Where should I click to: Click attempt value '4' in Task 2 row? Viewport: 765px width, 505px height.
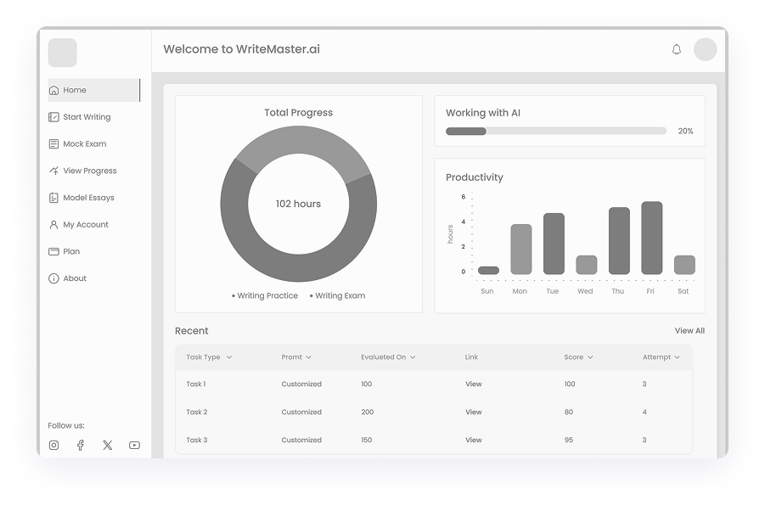(x=644, y=412)
